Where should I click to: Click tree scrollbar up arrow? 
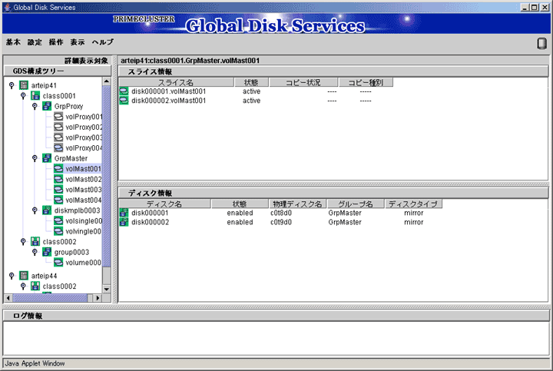point(107,81)
